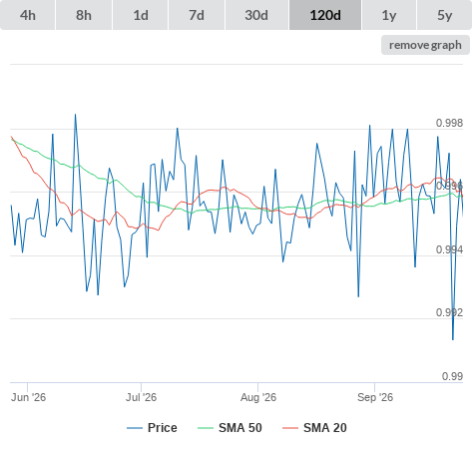
Task: Click the active 120d tab
Action: pyautogui.click(x=325, y=15)
